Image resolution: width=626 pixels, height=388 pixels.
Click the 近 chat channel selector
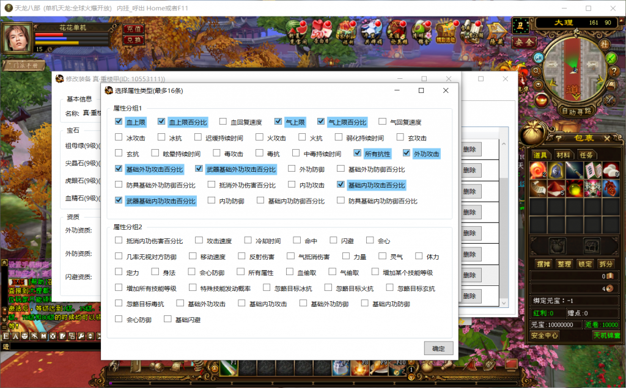click(x=6, y=346)
